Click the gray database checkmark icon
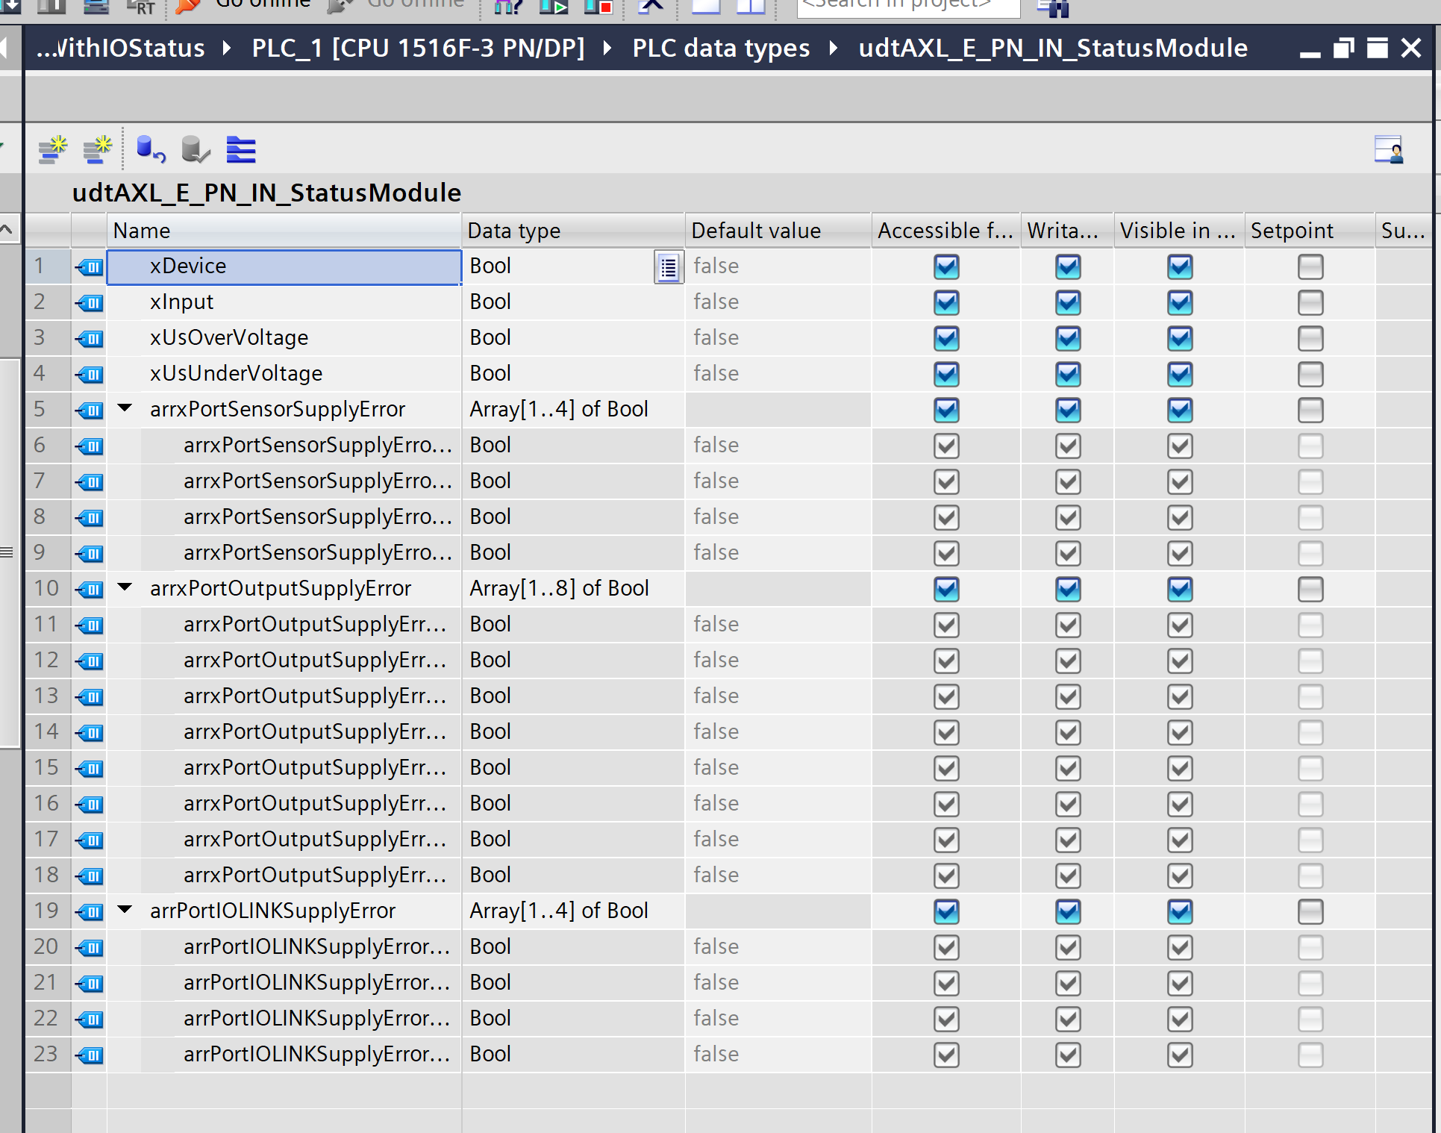 click(x=196, y=150)
